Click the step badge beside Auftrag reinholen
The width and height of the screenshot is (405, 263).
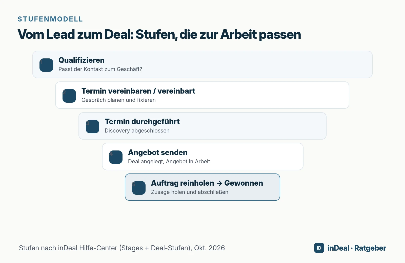coord(139,188)
